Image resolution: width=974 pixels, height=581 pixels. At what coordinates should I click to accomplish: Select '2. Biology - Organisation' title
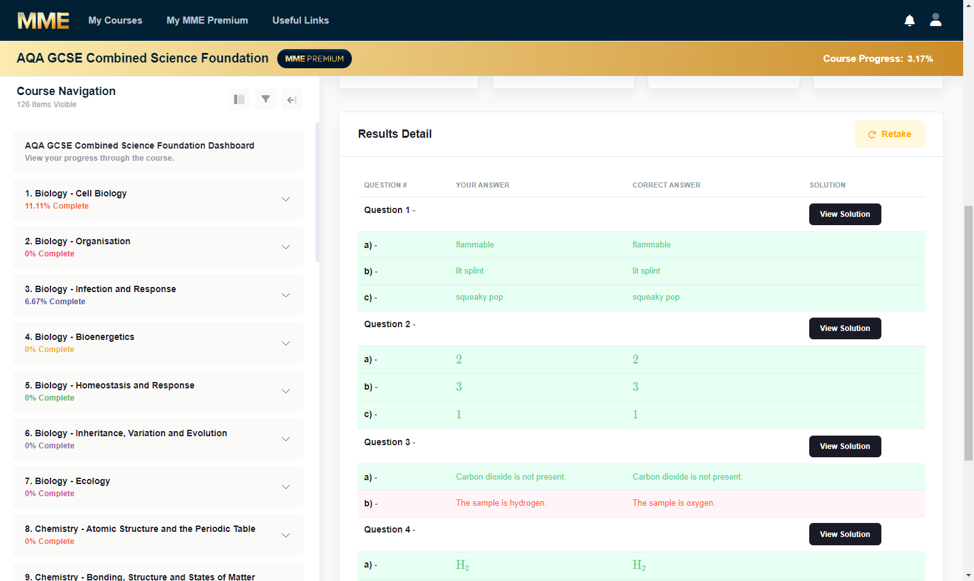click(x=77, y=241)
